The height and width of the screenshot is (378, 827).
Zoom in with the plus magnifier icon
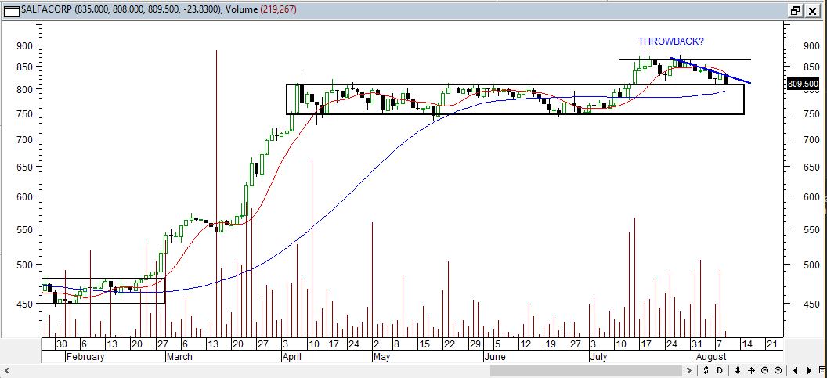(x=778, y=370)
